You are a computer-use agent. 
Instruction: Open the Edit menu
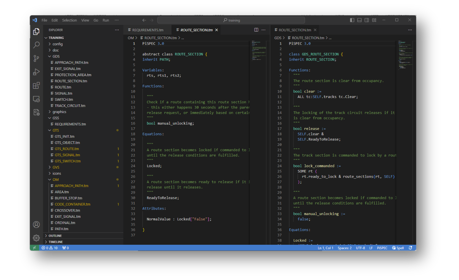click(x=55, y=20)
